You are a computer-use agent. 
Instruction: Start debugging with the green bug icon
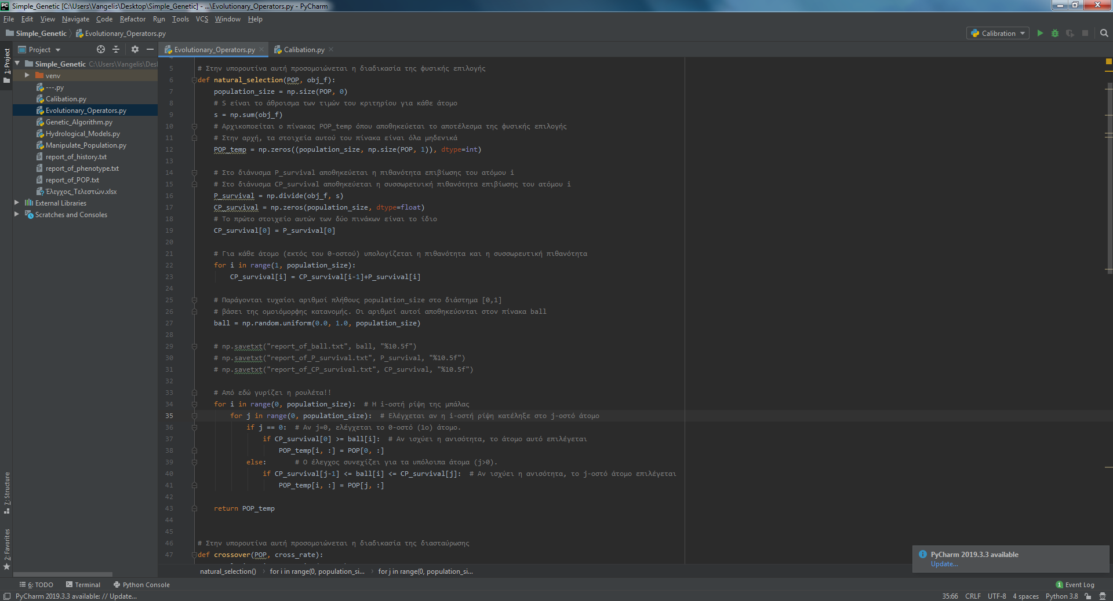click(1055, 34)
